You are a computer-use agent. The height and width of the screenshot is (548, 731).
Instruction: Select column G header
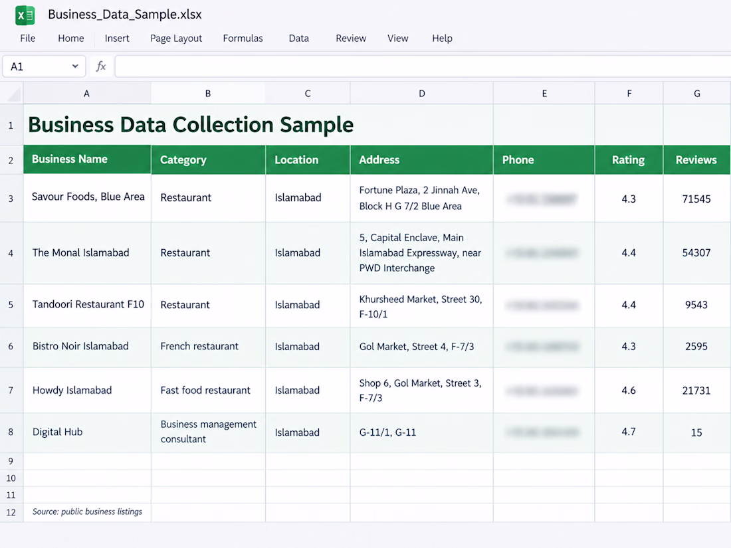click(x=697, y=93)
